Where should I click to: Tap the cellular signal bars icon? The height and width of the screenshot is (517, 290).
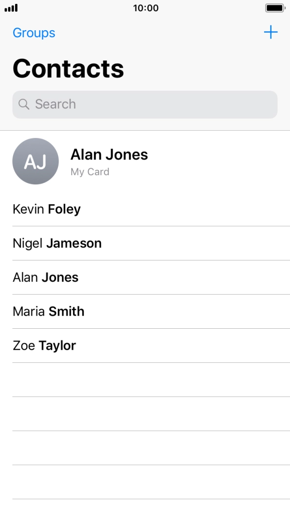pos(11,8)
